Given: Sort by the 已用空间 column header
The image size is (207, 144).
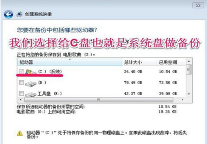Looking at the screenshot, I should click(171, 62).
